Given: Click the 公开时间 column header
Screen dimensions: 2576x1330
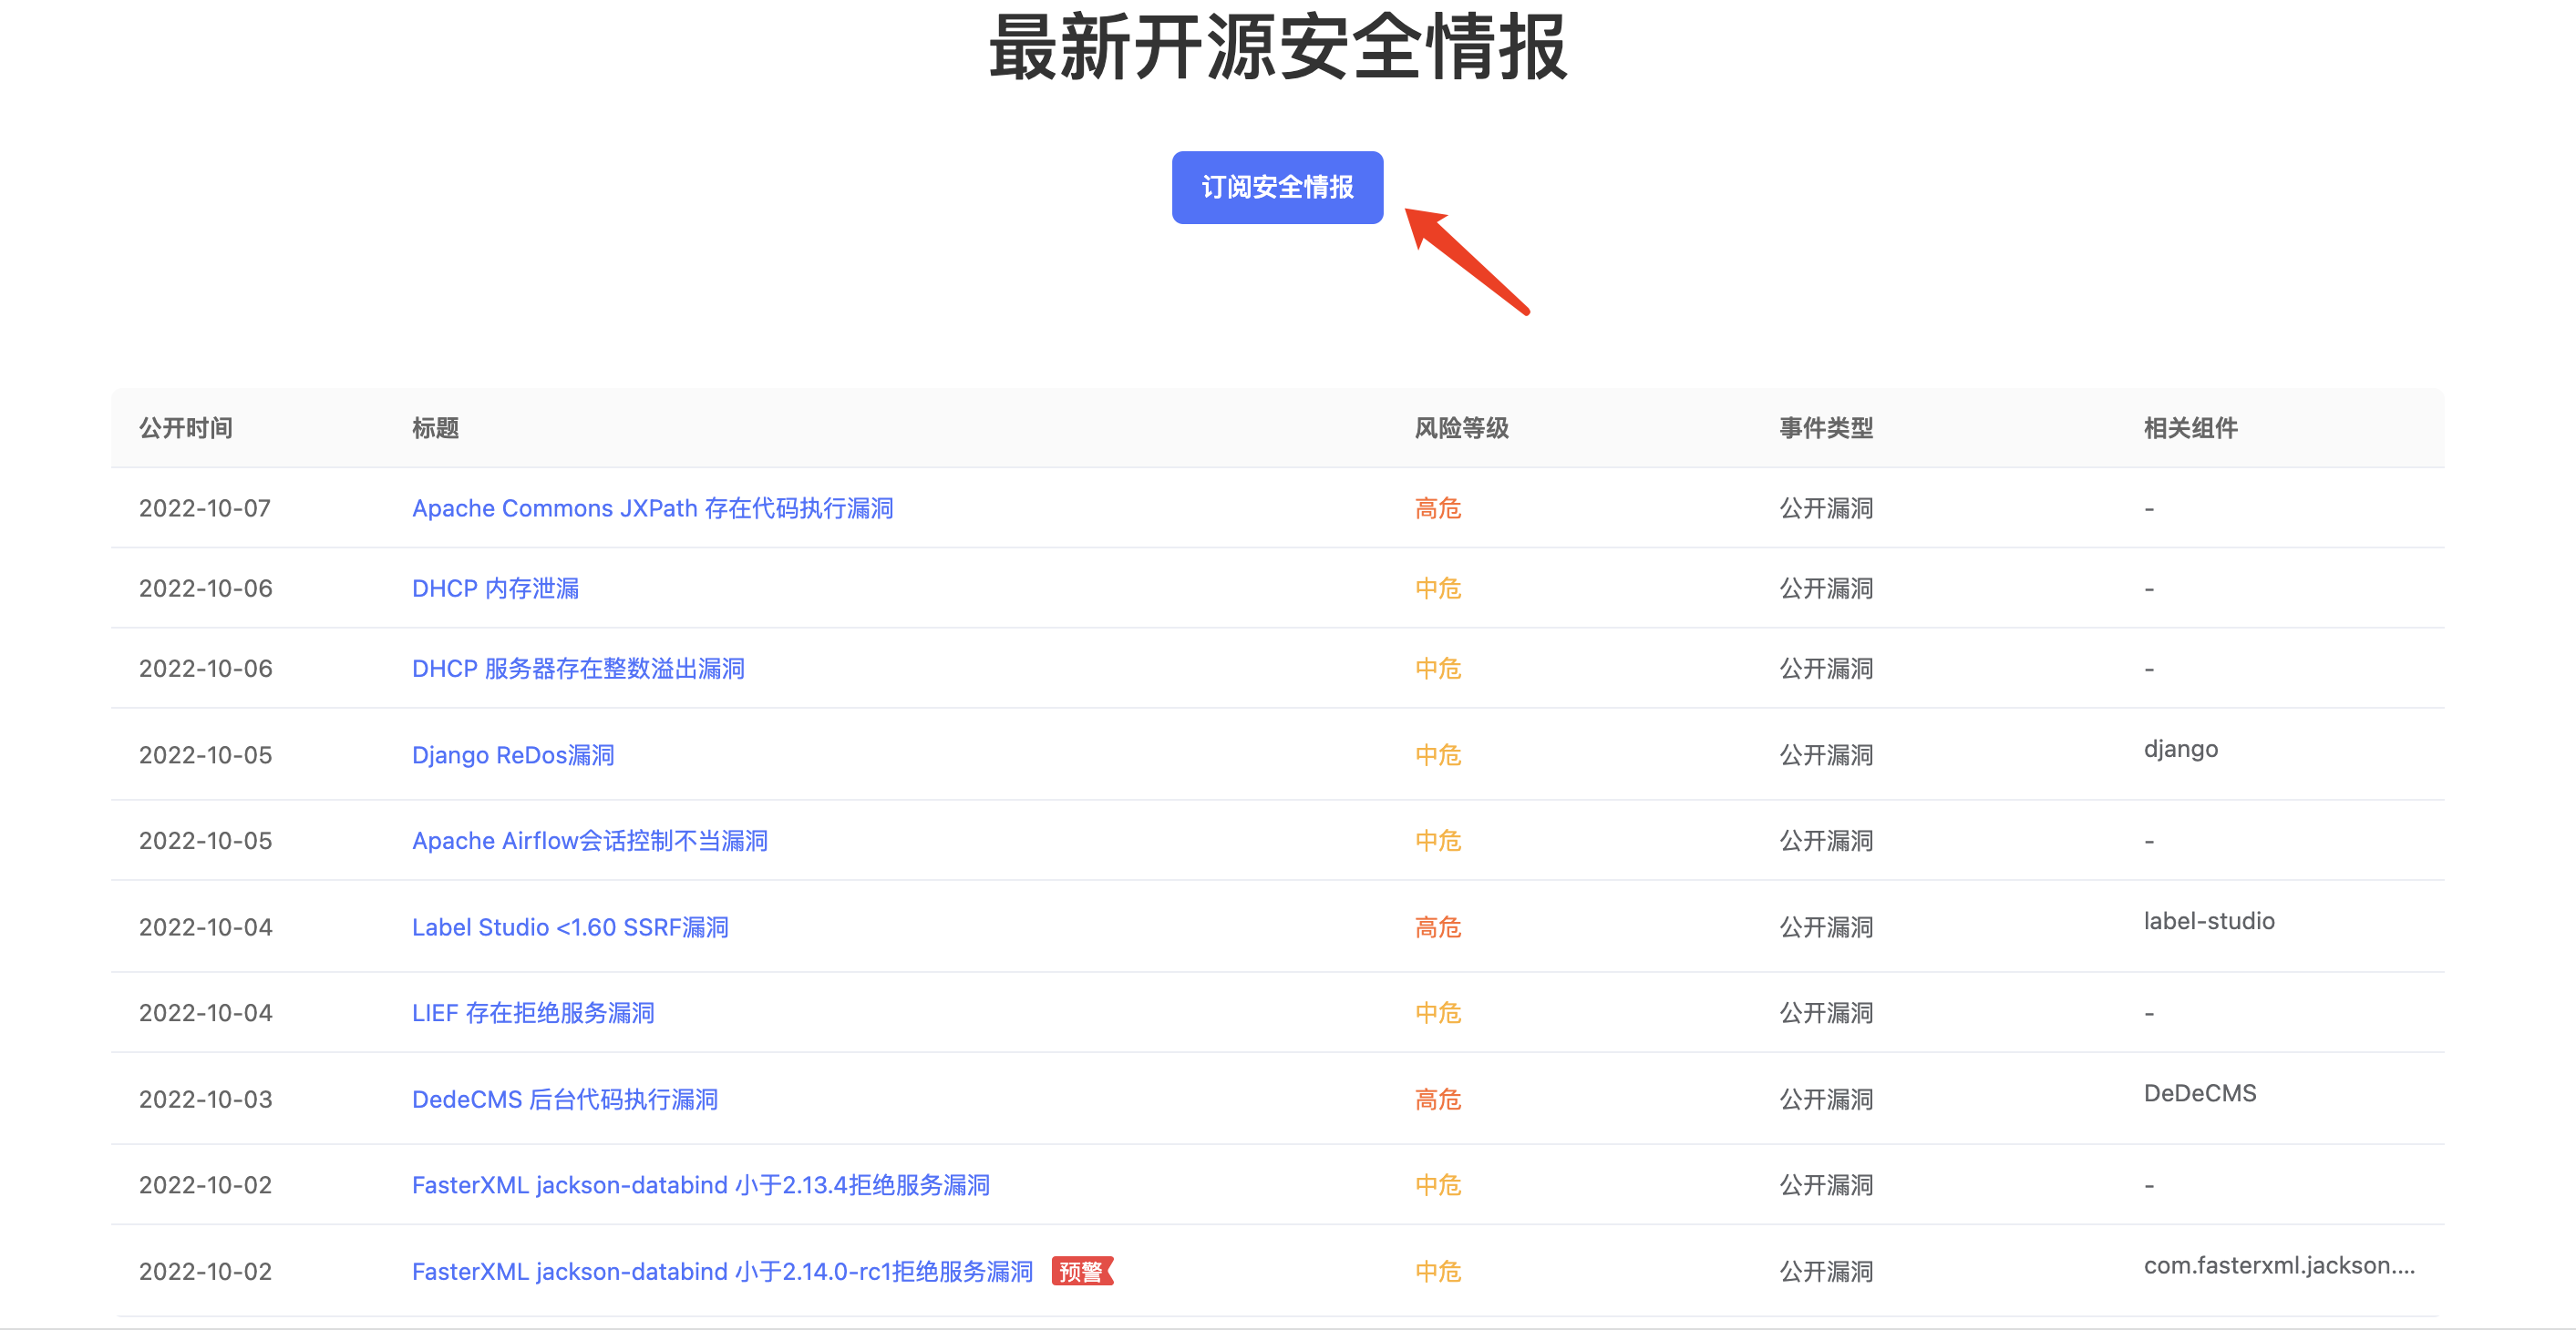Looking at the screenshot, I should (186, 427).
